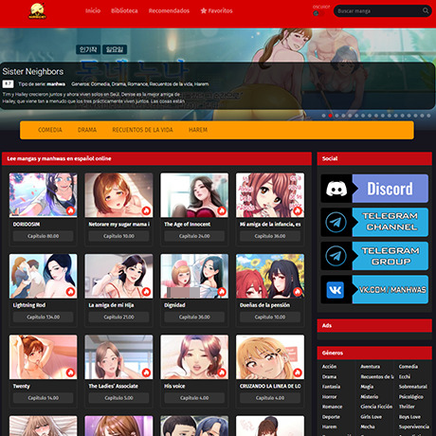This screenshot has width=436, height=436.
Task: Open the Biblioteca menu item
Action: [x=124, y=10]
